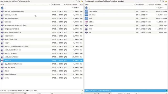The height and width of the screenshot is (94, 168).
Task: Click the left panel status '1 из 20, 16,0 KiB'
Action: coord(19,91)
